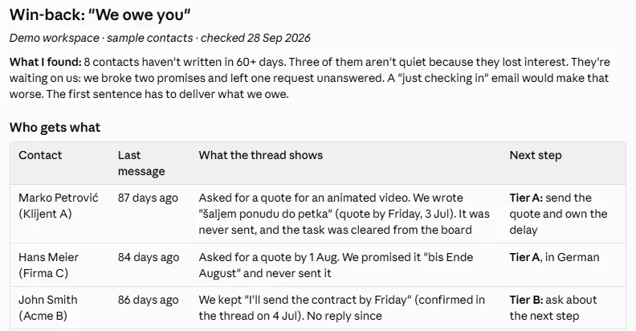
Task: Click the Demo workspace subtitle line
Action: click(x=160, y=38)
